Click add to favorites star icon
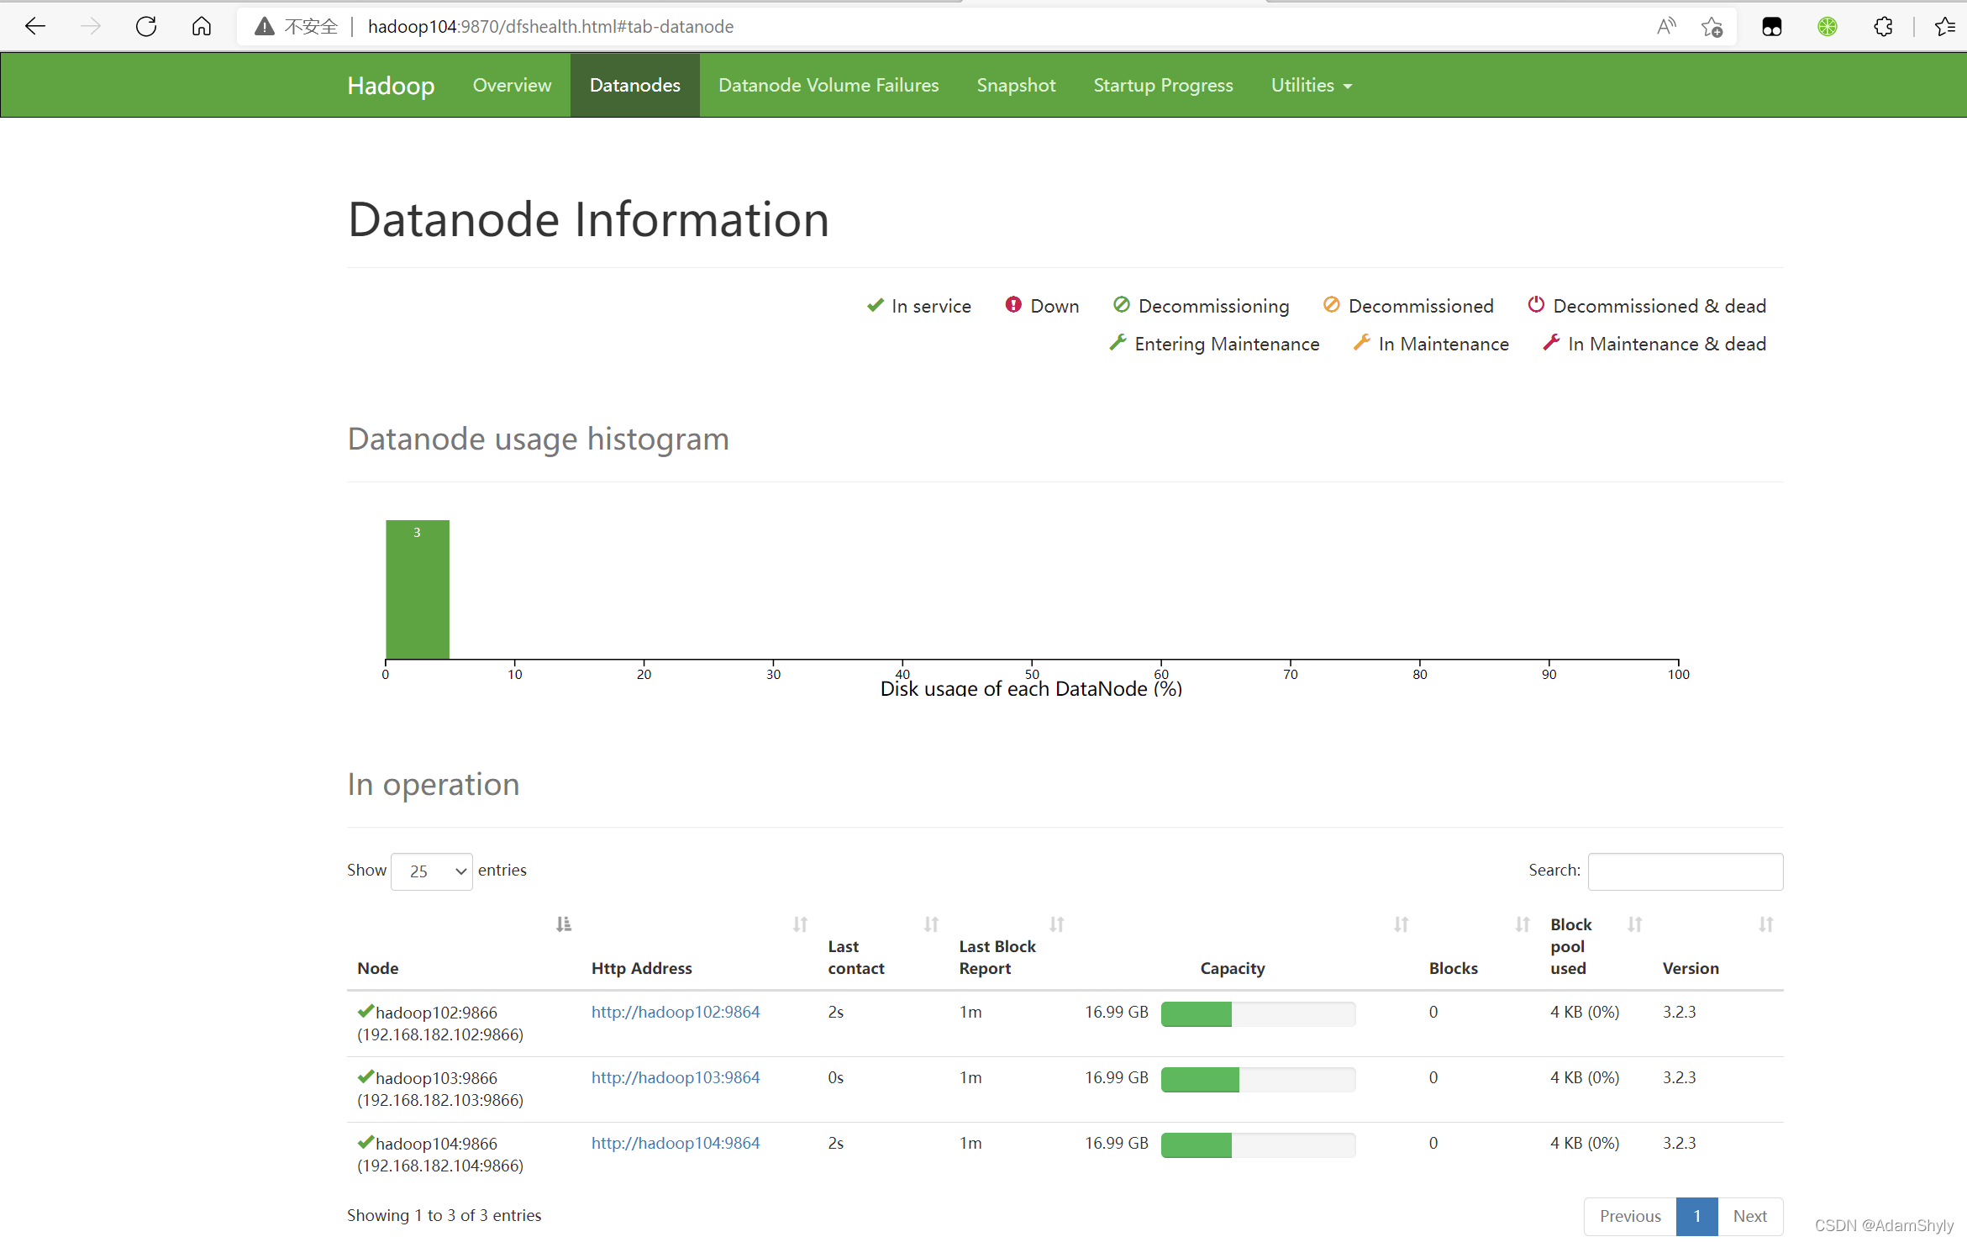This screenshot has width=1967, height=1242. 1712,27
